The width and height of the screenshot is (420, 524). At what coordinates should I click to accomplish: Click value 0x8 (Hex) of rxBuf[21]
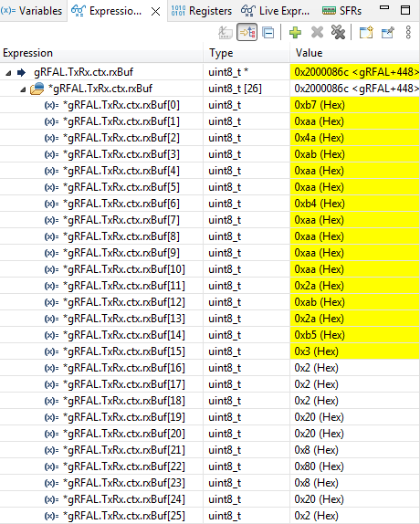click(317, 450)
